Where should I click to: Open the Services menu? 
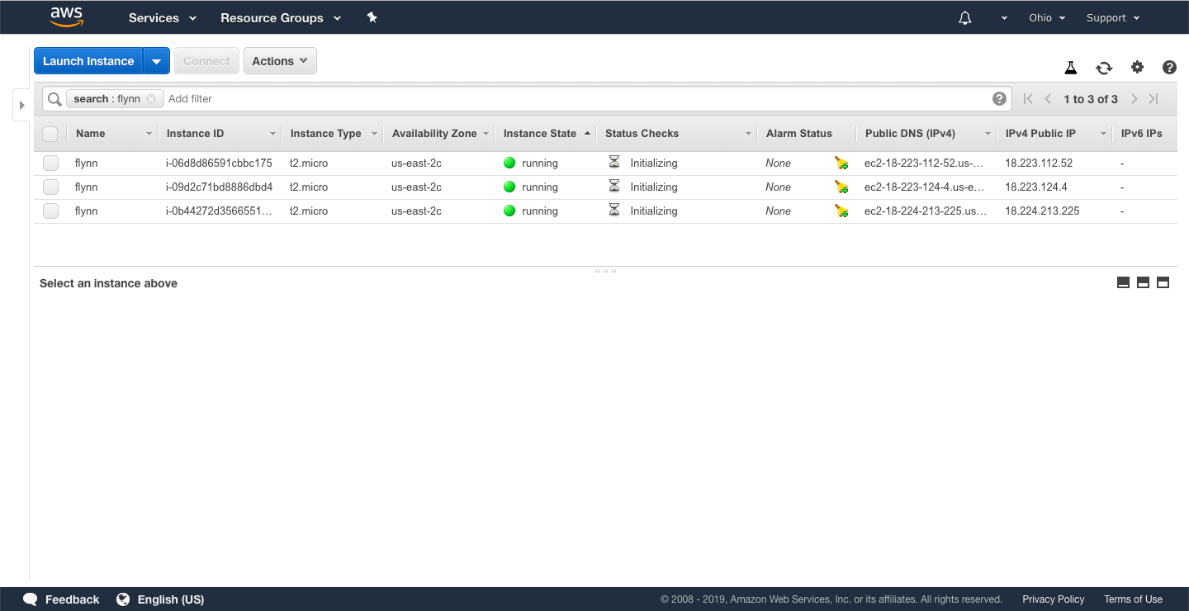coord(163,18)
